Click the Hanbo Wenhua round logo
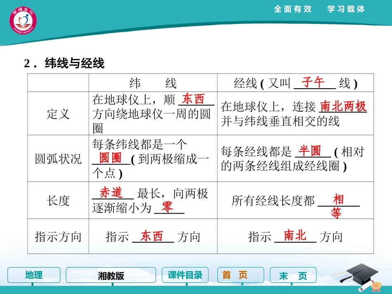Viewport: 392px width, 294px height. click(23, 21)
